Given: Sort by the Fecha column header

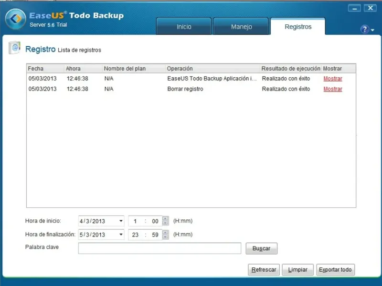Looking at the screenshot, I should pyautogui.click(x=45, y=68).
